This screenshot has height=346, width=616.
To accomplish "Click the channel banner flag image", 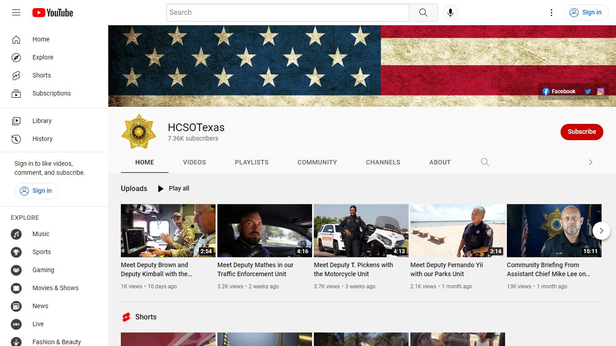I will [362, 66].
